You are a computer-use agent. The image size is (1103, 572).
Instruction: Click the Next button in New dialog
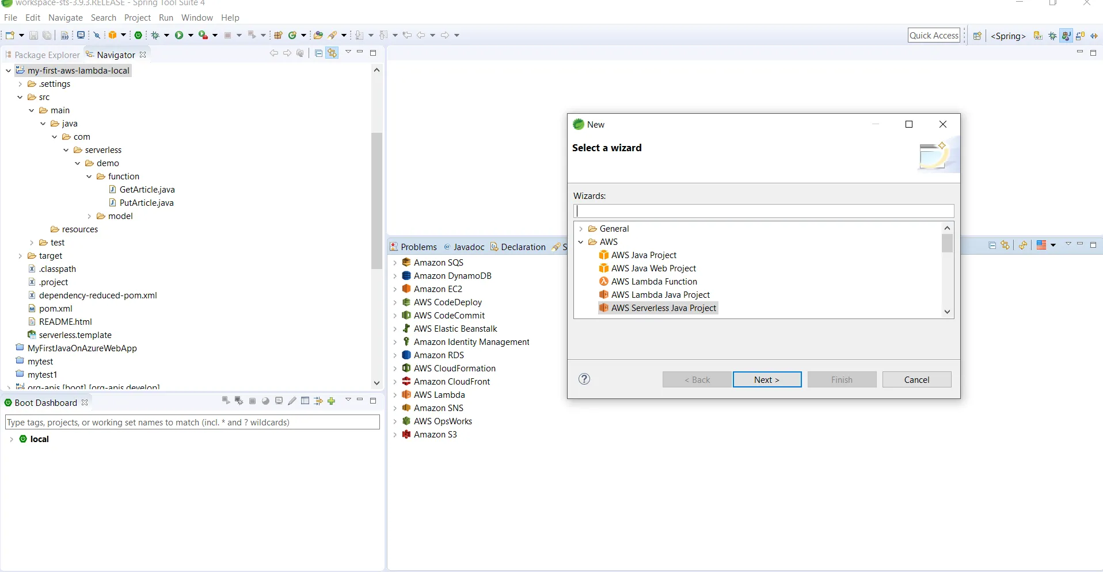click(x=767, y=379)
